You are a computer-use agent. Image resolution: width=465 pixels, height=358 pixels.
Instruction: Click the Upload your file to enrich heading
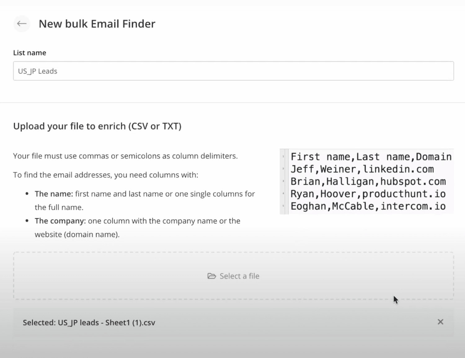(x=97, y=126)
